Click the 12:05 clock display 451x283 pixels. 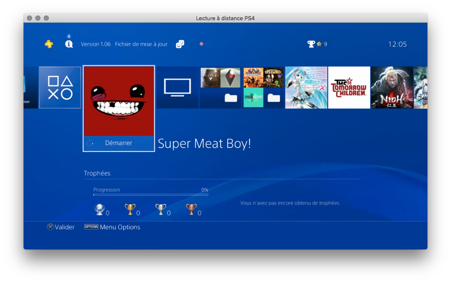pos(397,44)
